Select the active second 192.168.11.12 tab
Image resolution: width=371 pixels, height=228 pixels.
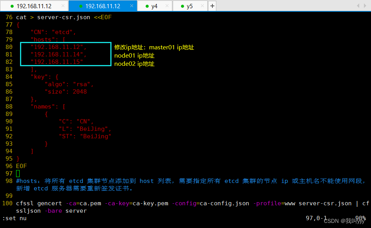tap(103, 6)
